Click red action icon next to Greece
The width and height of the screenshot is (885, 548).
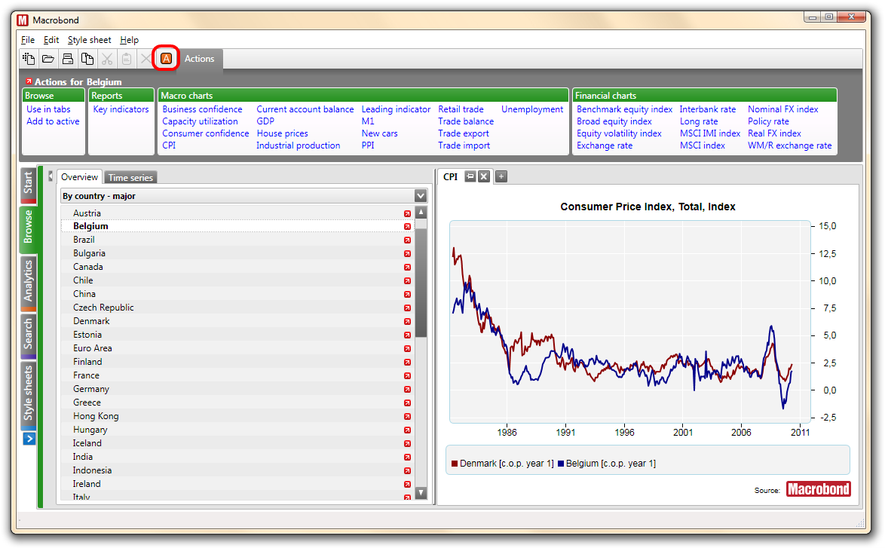coord(407,403)
